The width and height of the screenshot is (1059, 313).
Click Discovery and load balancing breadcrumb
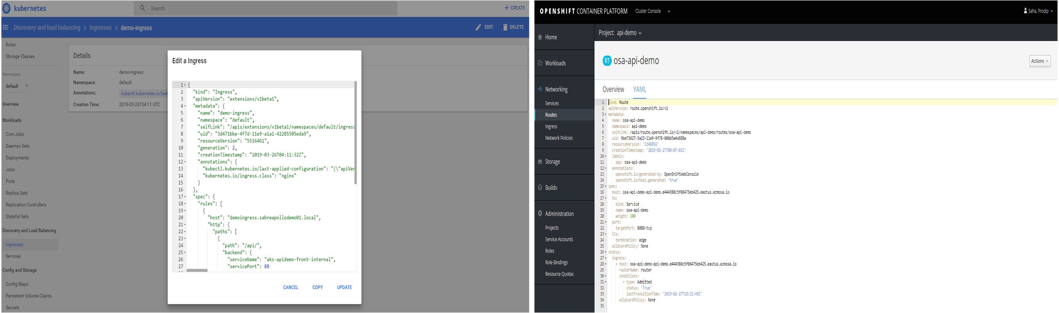point(47,27)
